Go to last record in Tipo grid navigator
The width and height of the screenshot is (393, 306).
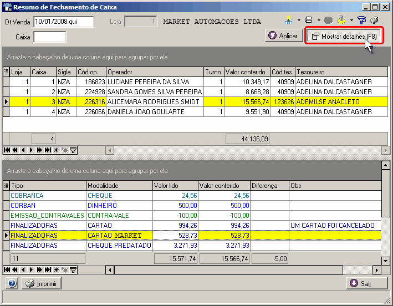(48, 270)
